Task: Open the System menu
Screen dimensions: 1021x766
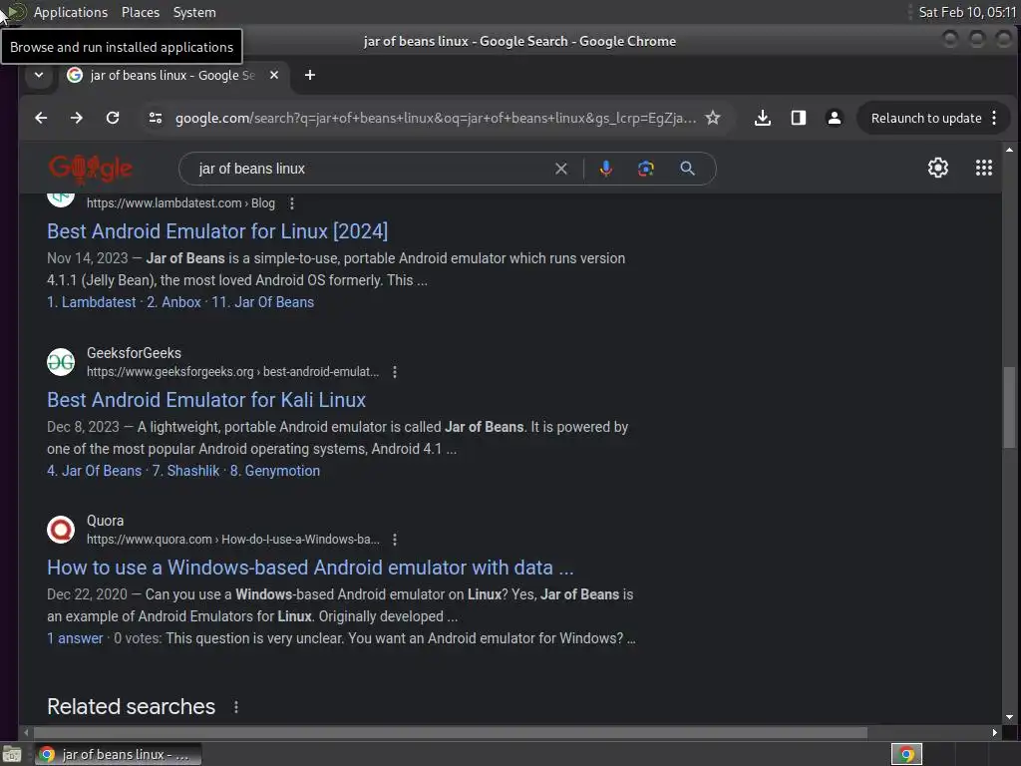Action: pos(194,12)
